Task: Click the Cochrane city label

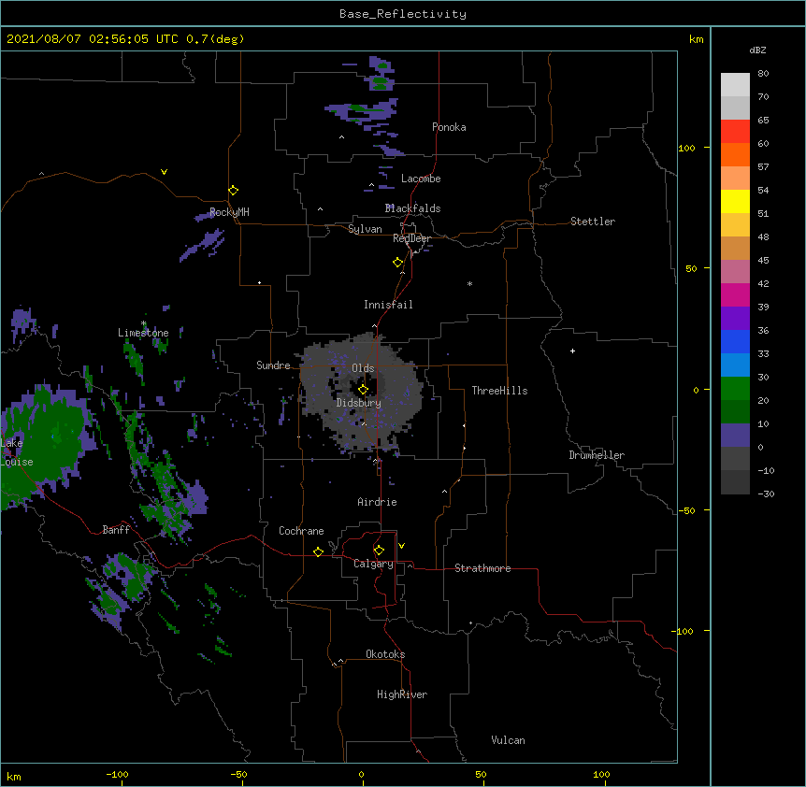Action: tap(301, 531)
